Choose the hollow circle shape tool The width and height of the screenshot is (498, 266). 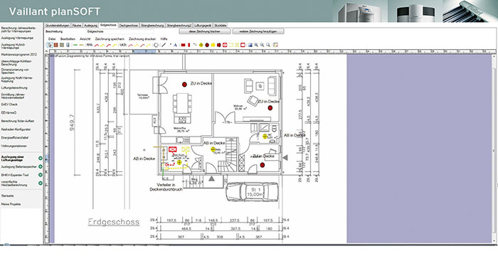pyautogui.click(x=156, y=45)
